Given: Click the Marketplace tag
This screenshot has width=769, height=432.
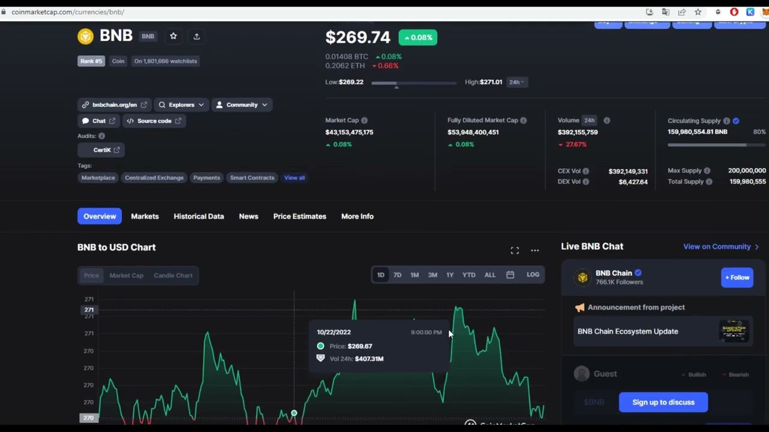Looking at the screenshot, I should pos(98,178).
